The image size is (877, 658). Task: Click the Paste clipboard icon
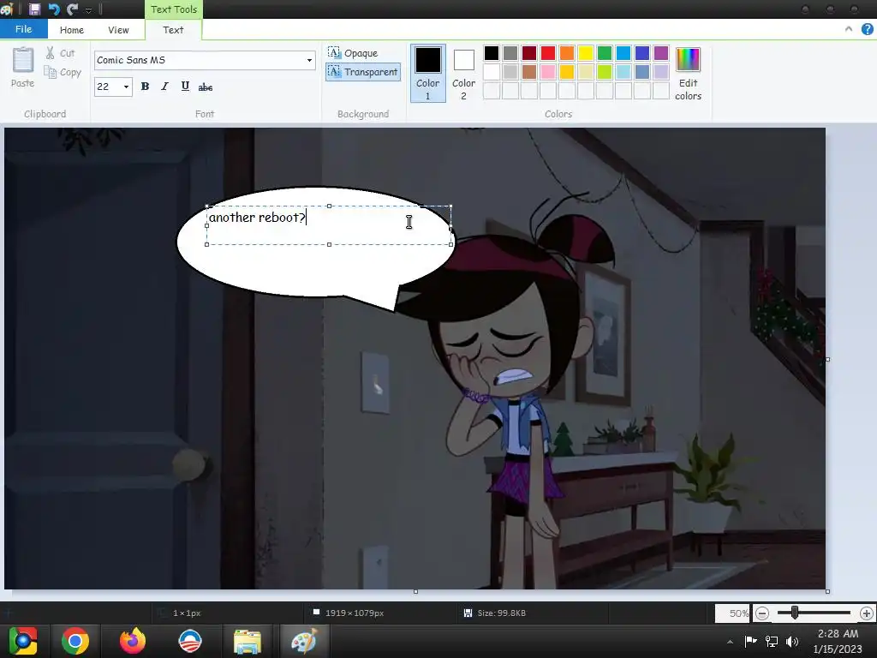tap(23, 61)
